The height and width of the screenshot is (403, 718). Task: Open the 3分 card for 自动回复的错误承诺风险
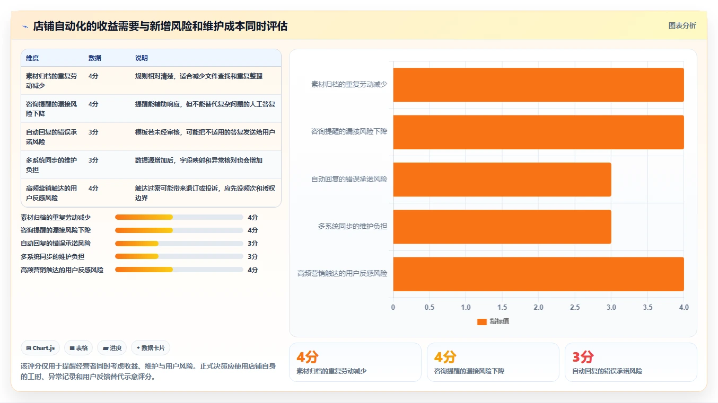[x=631, y=362]
